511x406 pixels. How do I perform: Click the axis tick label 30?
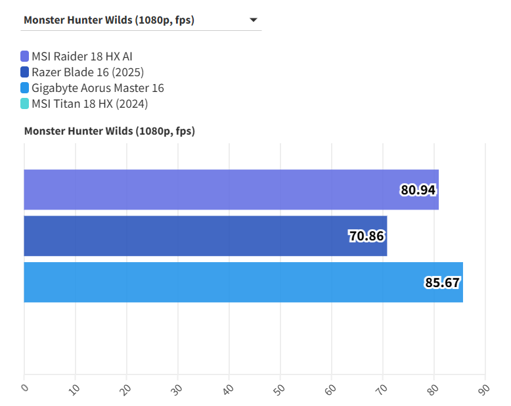point(177,390)
